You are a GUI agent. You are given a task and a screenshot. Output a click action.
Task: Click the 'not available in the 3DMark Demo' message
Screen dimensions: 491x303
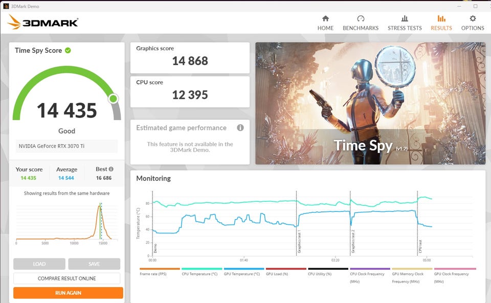190,147
